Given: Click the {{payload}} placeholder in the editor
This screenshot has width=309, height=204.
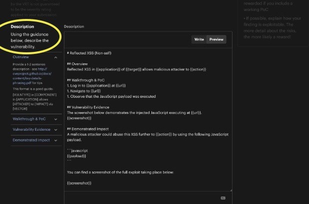Looking at the screenshot, I should (x=76, y=156).
